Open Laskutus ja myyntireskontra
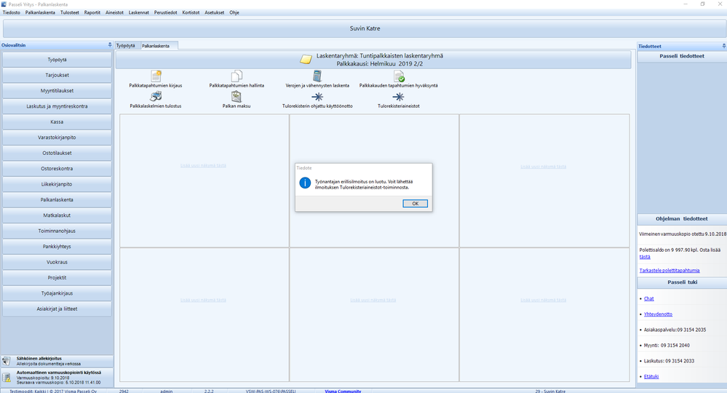This screenshot has height=393, width=727. [x=57, y=106]
